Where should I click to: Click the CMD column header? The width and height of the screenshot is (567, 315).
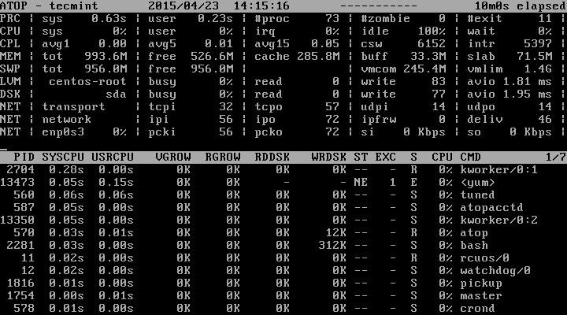coord(471,157)
